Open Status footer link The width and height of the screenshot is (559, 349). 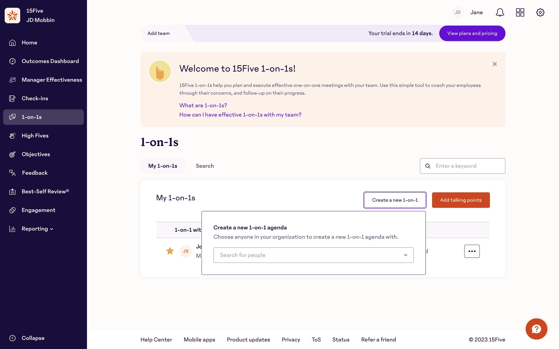pyautogui.click(x=341, y=339)
